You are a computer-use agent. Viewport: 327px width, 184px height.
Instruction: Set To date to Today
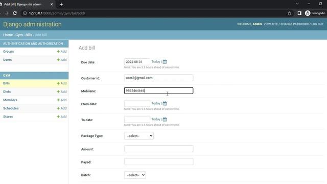pos(156,119)
